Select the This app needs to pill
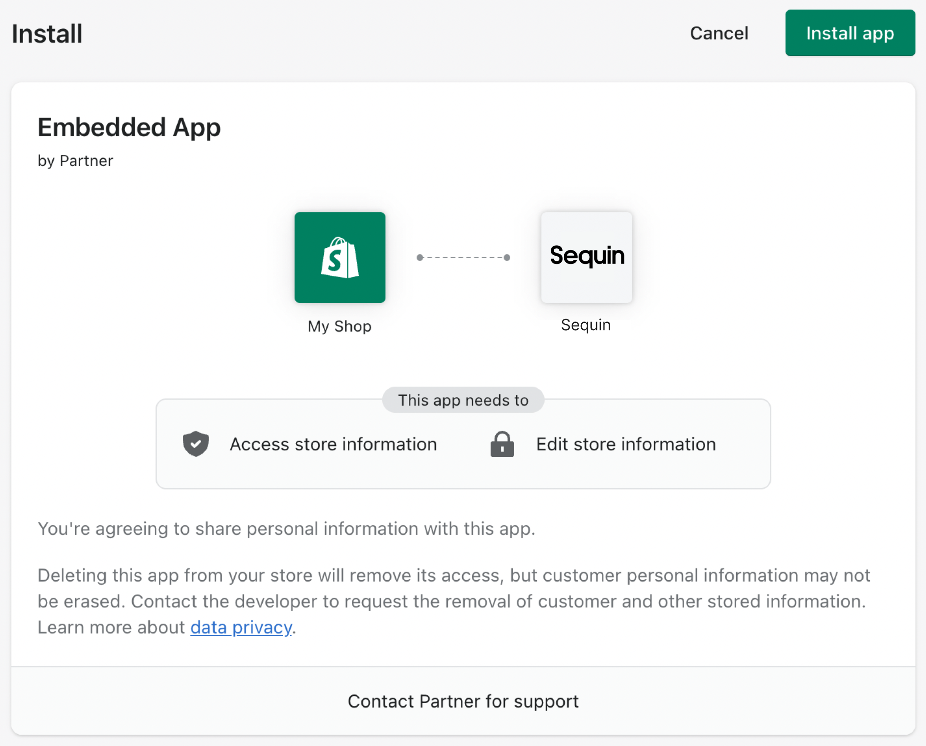Screen dimensions: 926x746 [x=463, y=400]
